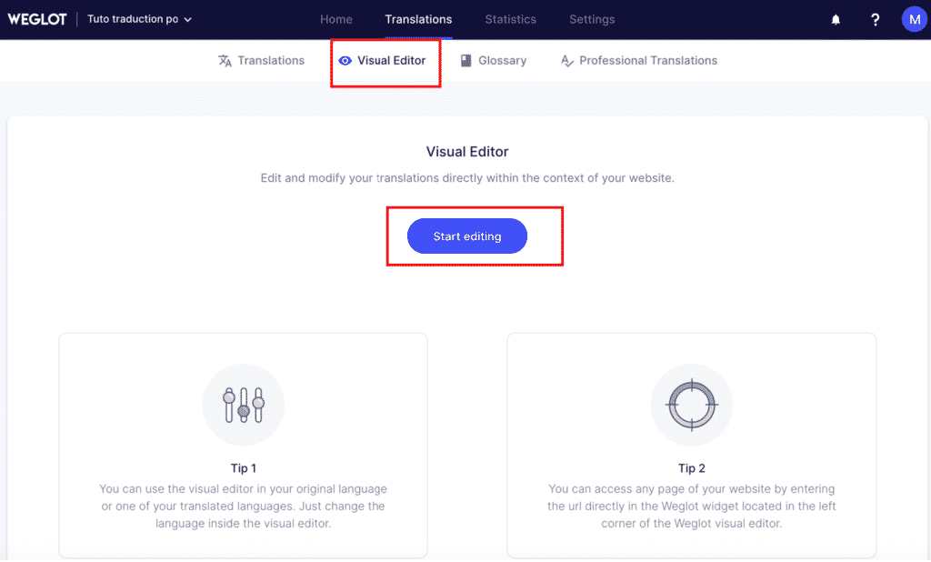
Task: Click the Glossary book icon
Action: coord(465,61)
